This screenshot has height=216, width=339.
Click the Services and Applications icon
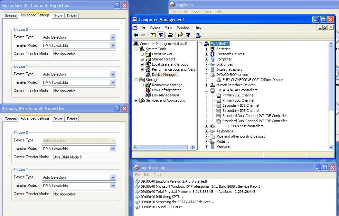142,100
